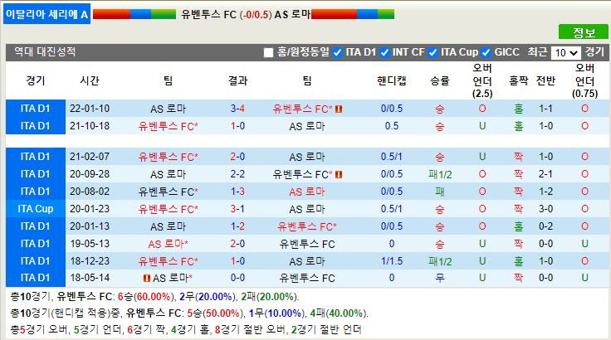Screen dimensions: 611x340
Task: Open the 1-2 result of 20-01-13 match
Action: [237, 226]
